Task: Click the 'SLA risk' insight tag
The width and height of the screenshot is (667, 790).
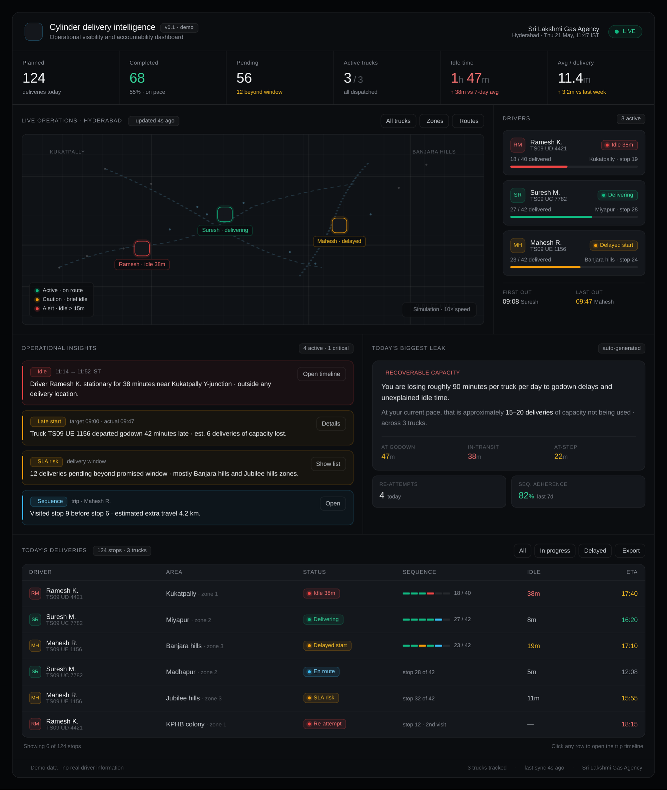Action: [46, 462]
